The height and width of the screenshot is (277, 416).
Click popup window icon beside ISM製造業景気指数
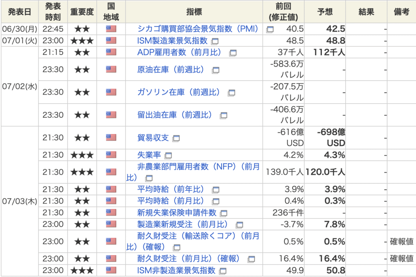pos(215,41)
